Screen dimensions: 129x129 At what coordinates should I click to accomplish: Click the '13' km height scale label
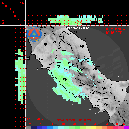point(10,9)
